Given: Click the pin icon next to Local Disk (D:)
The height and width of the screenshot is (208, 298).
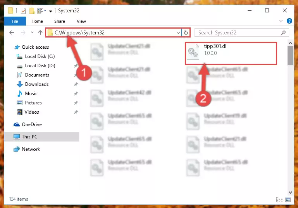Looking at the screenshot, I should coord(76,66).
